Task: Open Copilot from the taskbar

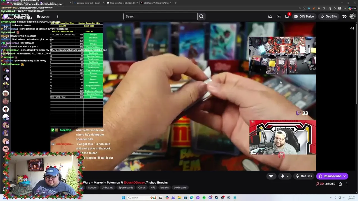Action: [x=167, y=198]
